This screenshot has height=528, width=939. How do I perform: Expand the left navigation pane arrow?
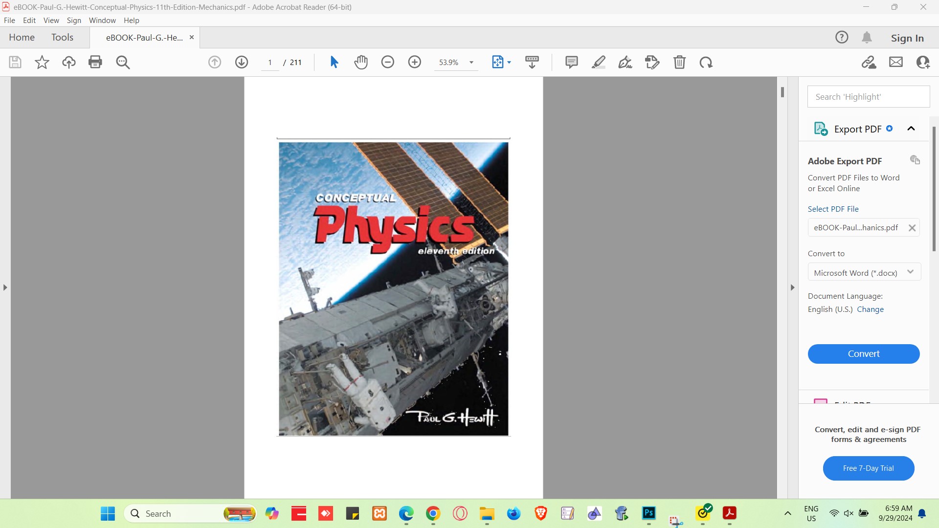click(5, 287)
